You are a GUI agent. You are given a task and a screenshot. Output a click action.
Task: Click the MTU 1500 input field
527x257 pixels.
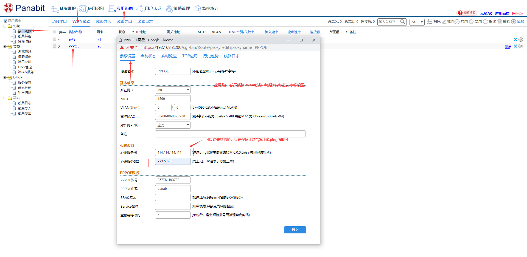173,99
